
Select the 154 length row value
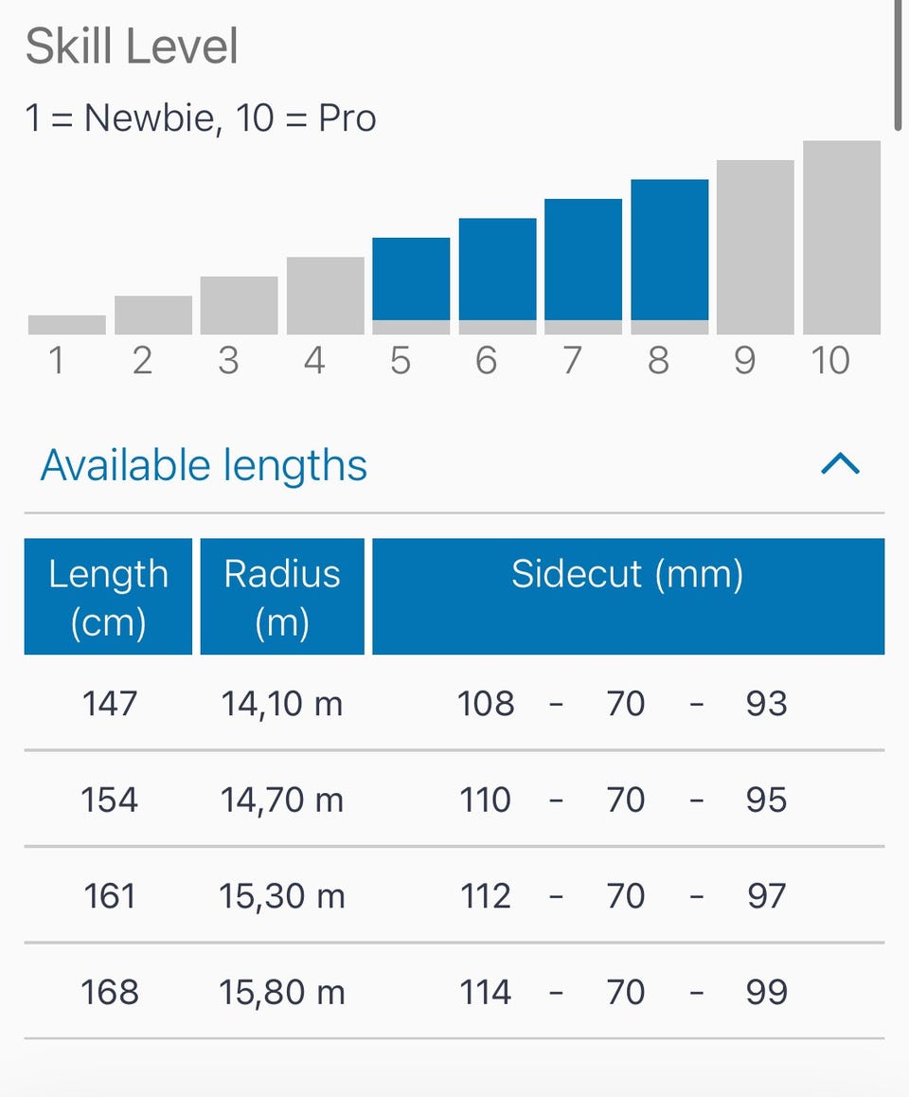point(109,800)
